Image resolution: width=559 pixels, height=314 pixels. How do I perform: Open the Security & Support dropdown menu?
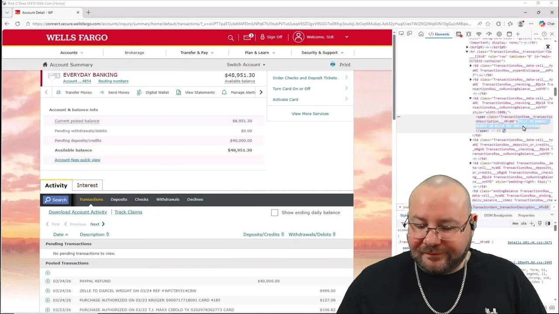coord(322,52)
